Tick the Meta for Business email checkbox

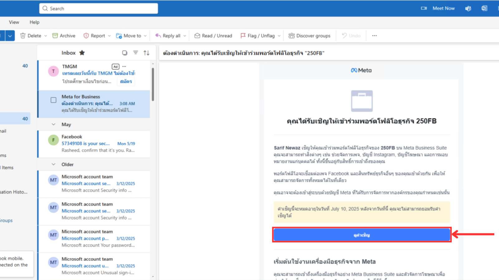(x=54, y=100)
